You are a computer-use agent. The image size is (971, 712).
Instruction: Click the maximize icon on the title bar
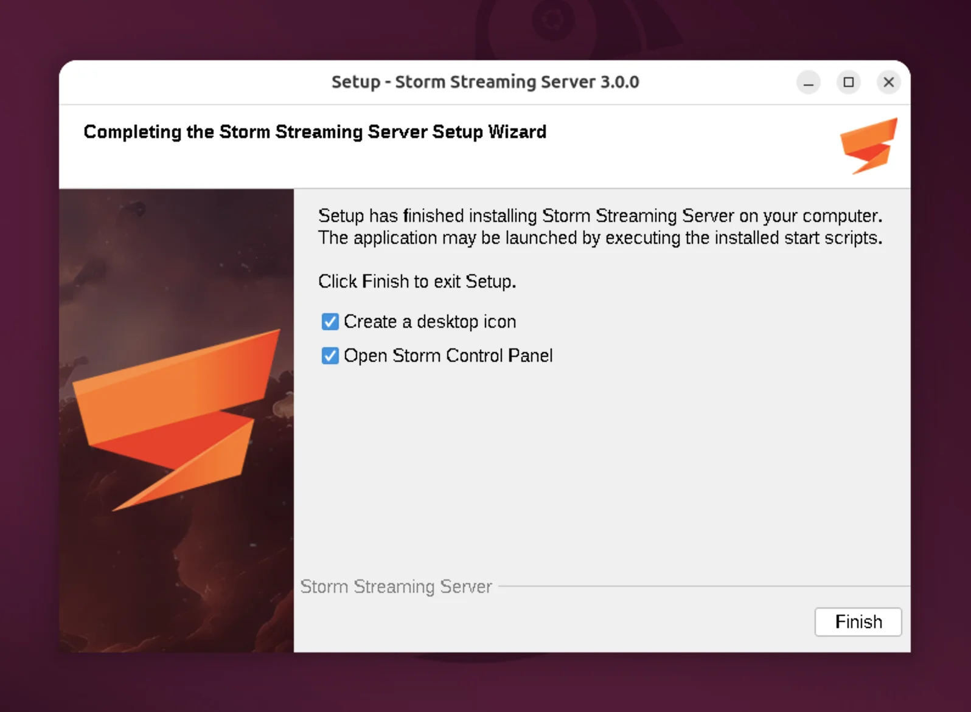point(849,82)
